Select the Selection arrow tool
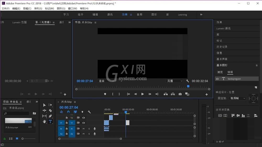This screenshot has width=262, height=147. click(x=44, y=105)
